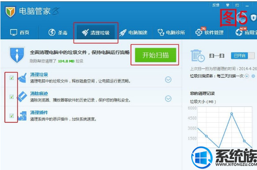Toggle the 扫一扫 已开启 switch
The image size is (257, 170).
tap(243, 56)
